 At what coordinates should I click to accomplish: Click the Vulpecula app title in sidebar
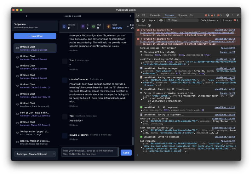[x=20, y=24]
